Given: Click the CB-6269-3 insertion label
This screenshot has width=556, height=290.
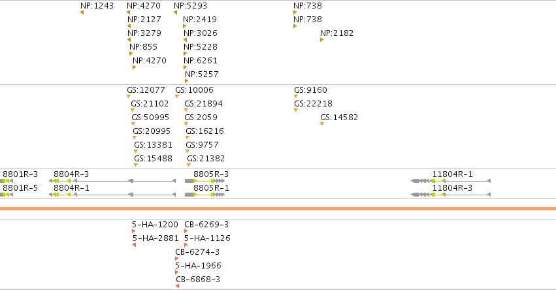Looking at the screenshot, I should coord(206,225).
